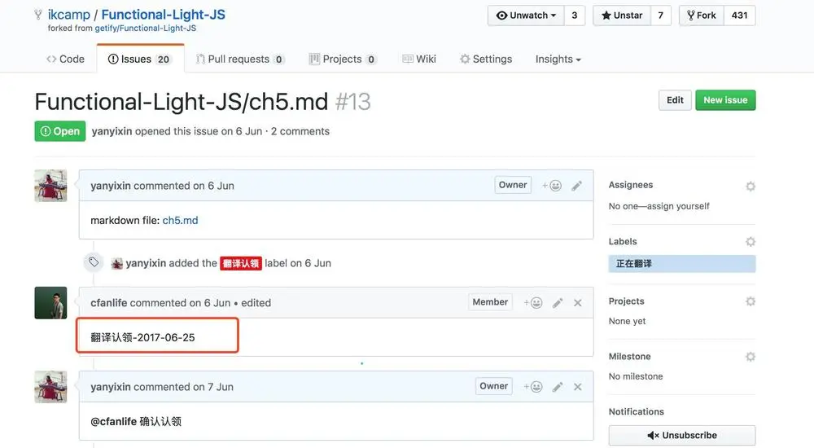Click the Owner badge on first comment

(x=513, y=185)
